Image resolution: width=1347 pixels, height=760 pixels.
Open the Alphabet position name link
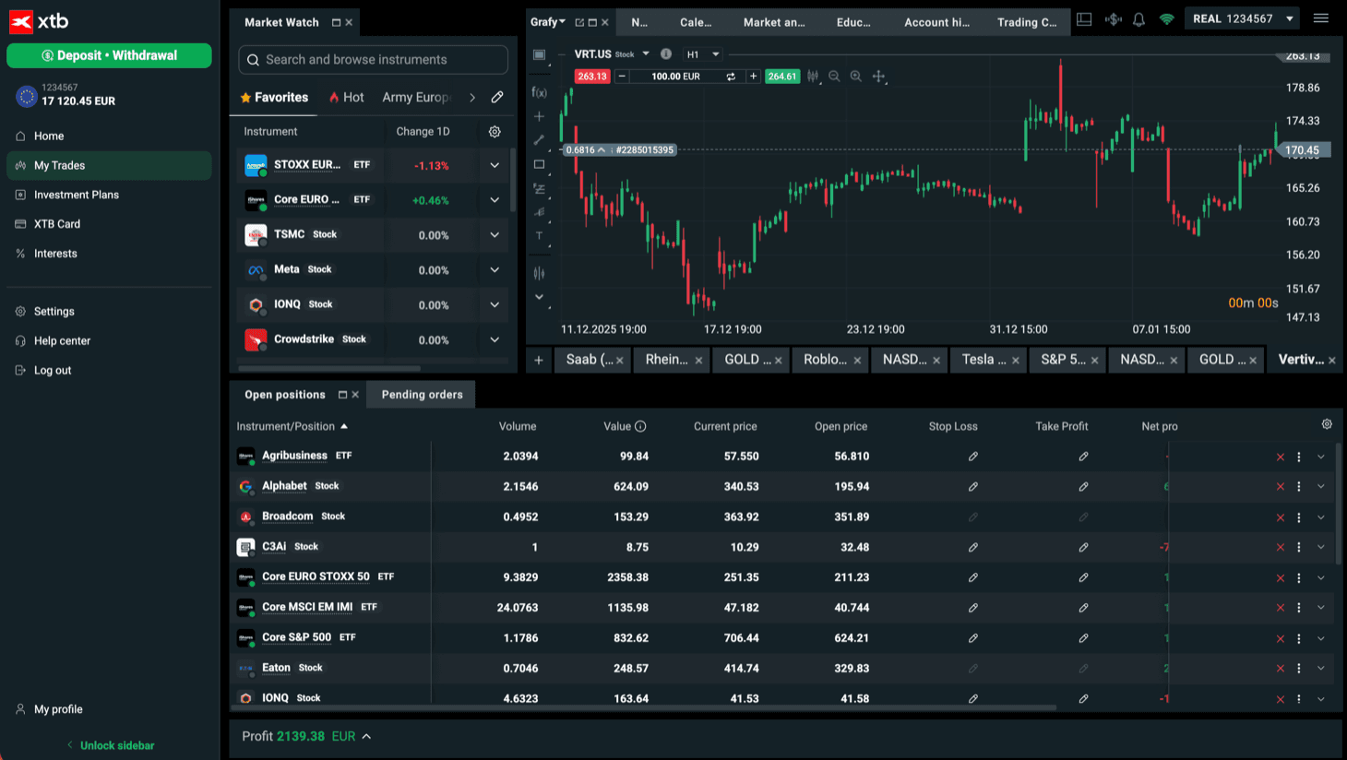[284, 486]
